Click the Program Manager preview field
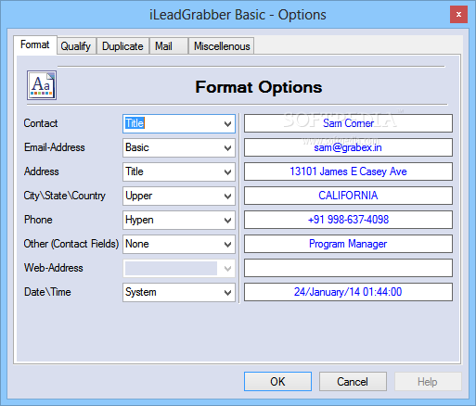This screenshot has height=406, width=476. (x=348, y=244)
